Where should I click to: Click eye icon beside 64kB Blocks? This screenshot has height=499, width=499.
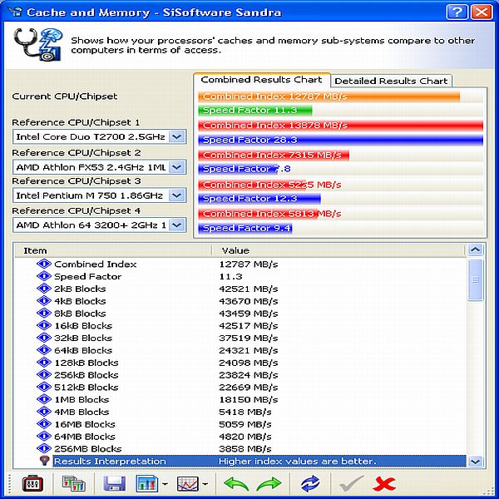[x=44, y=350]
